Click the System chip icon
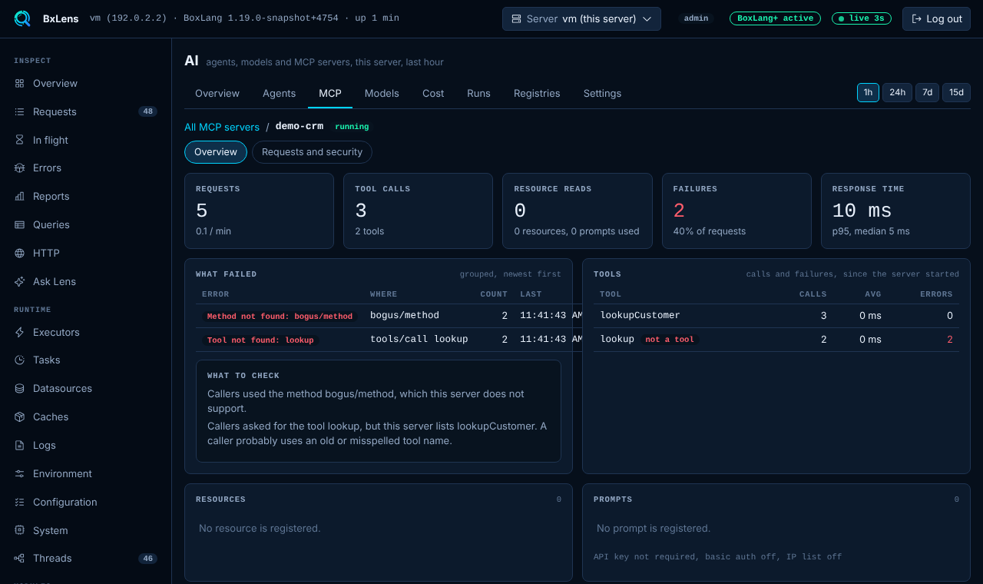 point(20,530)
